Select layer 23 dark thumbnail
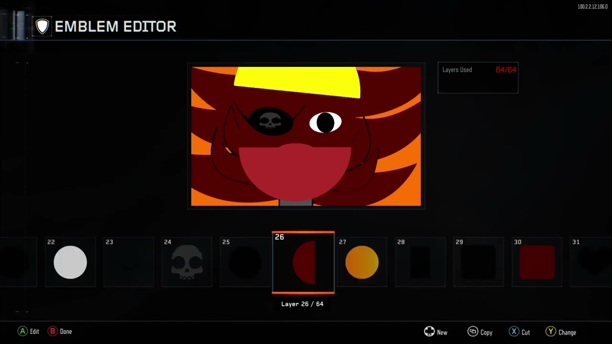The image size is (612, 344). 129,262
